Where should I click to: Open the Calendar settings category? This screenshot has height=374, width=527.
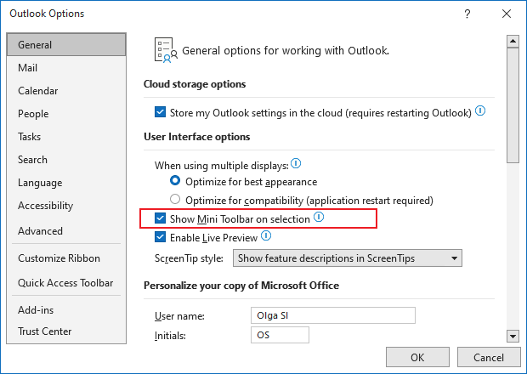point(66,91)
